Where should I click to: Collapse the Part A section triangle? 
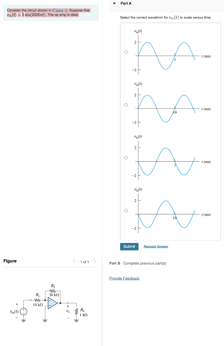tap(115, 3)
